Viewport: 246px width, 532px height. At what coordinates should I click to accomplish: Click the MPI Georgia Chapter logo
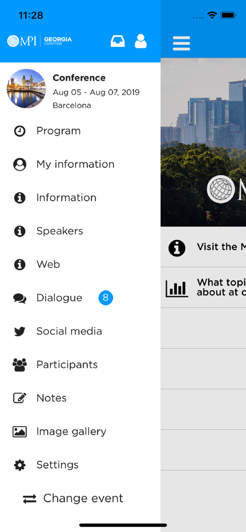click(x=39, y=41)
